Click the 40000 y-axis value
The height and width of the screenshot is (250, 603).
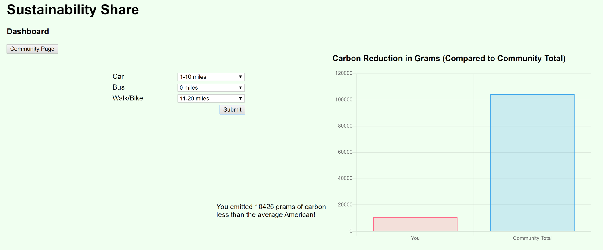[345, 178]
